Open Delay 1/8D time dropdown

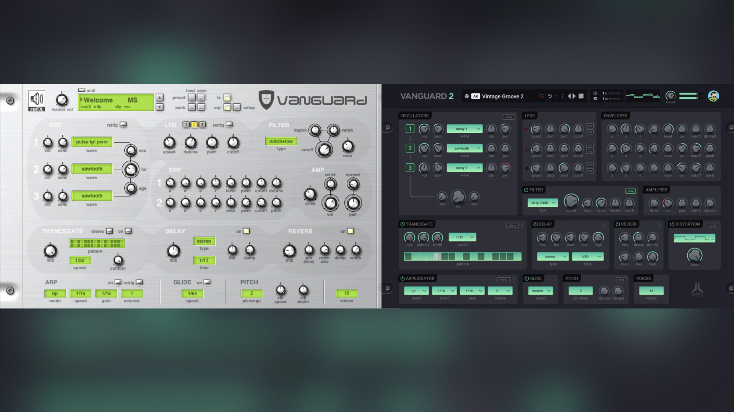click(x=588, y=257)
